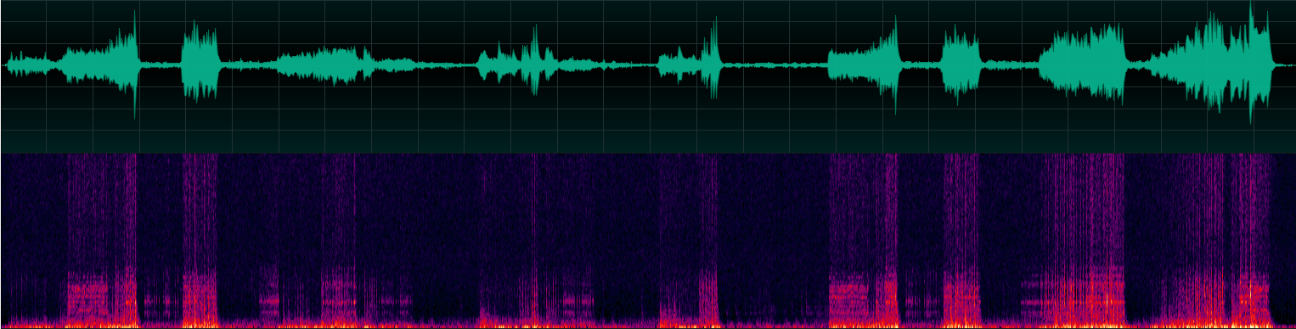Click inside the lower spectrogram panel
The width and height of the screenshot is (1296, 329).
(648, 242)
